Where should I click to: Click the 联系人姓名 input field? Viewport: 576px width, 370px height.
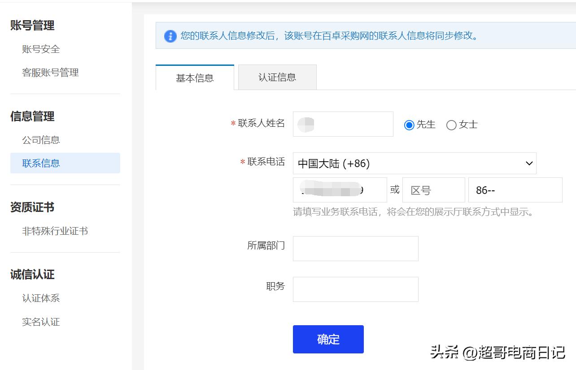[342, 124]
